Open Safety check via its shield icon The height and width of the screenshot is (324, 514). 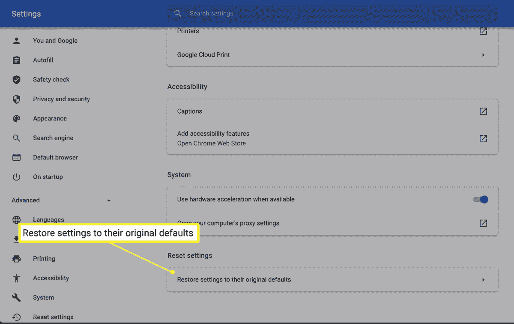(x=16, y=79)
